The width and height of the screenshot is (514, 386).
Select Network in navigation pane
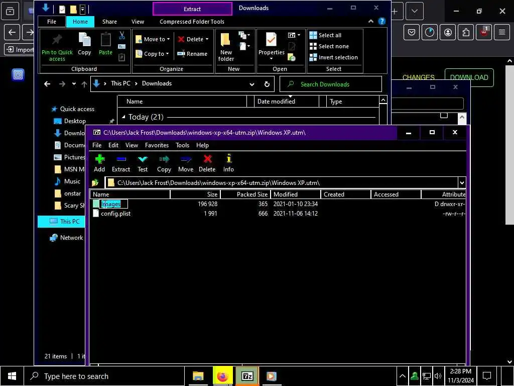(x=66, y=238)
